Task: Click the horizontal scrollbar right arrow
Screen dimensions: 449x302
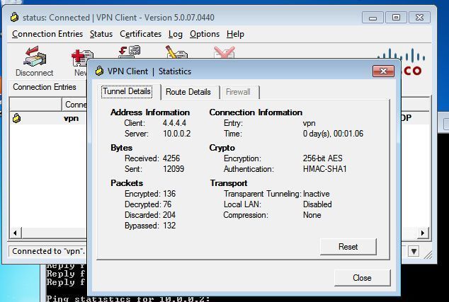Action: 424,233
